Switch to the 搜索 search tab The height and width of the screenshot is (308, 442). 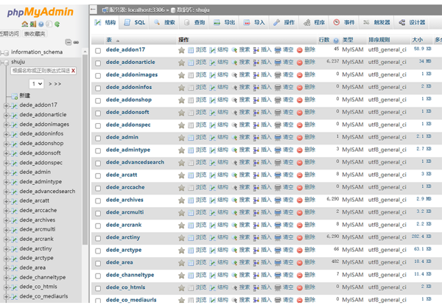pos(164,23)
